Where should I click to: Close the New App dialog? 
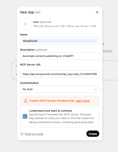pyautogui.click(x=97, y=12)
